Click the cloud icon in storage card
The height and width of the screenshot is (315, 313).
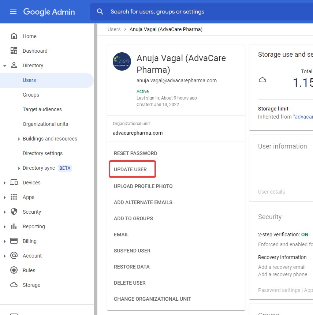tap(262, 80)
